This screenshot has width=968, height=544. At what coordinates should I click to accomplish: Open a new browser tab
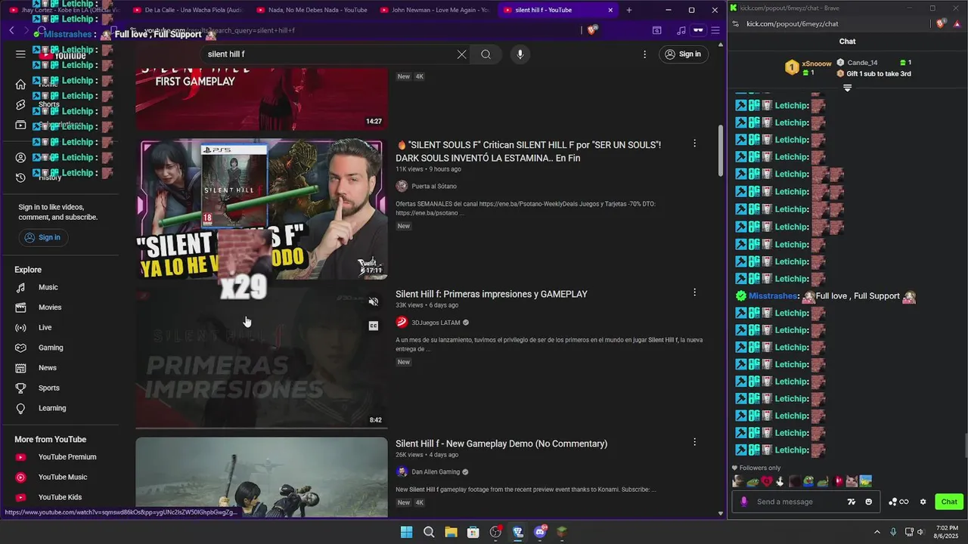(x=629, y=10)
